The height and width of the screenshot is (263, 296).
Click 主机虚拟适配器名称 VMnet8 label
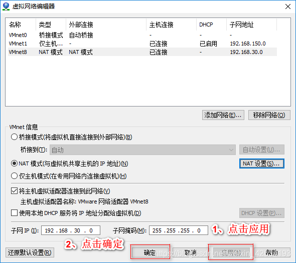84,201
